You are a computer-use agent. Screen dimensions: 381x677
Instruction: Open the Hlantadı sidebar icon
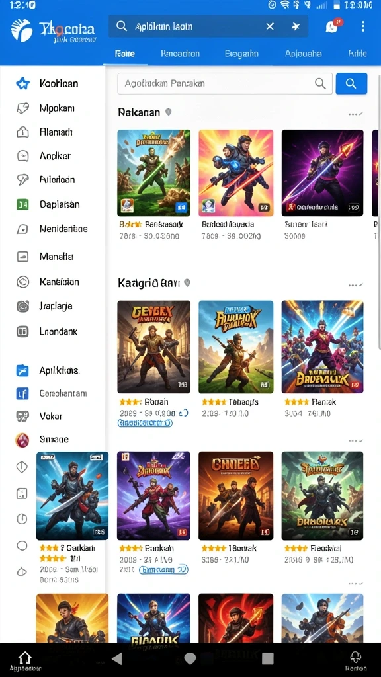22,132
